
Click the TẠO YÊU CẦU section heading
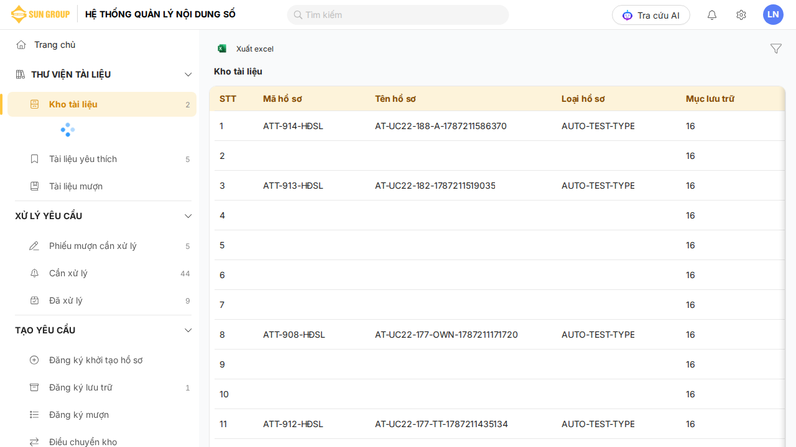tap(45, 330)
